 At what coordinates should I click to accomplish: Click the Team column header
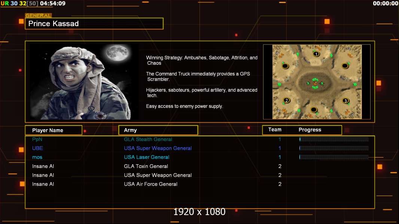pyautogui.click(x=275, y=130)
